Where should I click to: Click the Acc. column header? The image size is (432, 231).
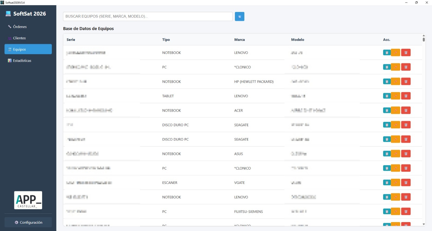click(x=387, y=39)
